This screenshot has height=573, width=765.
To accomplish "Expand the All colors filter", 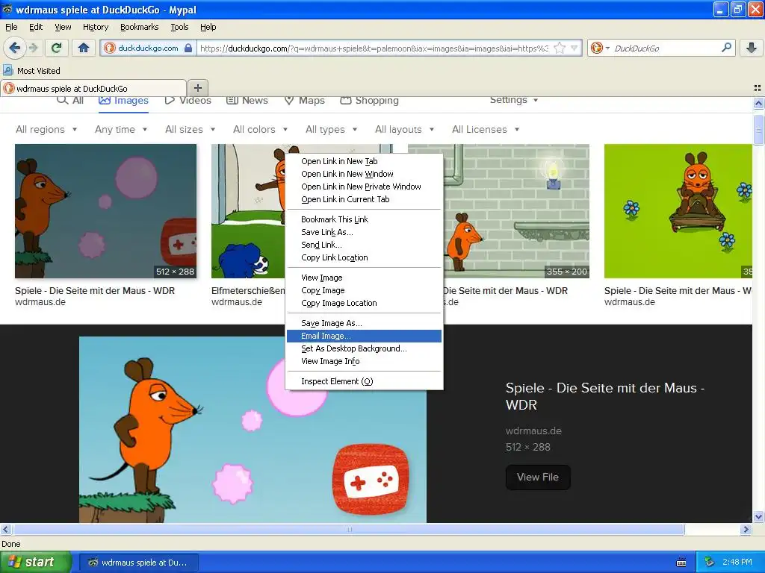I will point(260,129).
